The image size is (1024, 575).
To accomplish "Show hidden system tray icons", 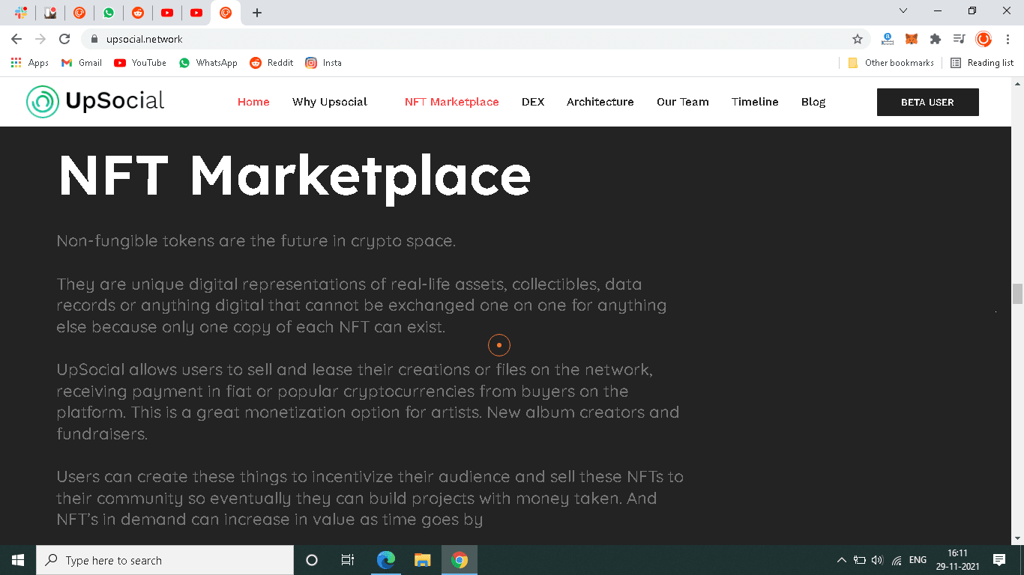I will coord(841,560).
